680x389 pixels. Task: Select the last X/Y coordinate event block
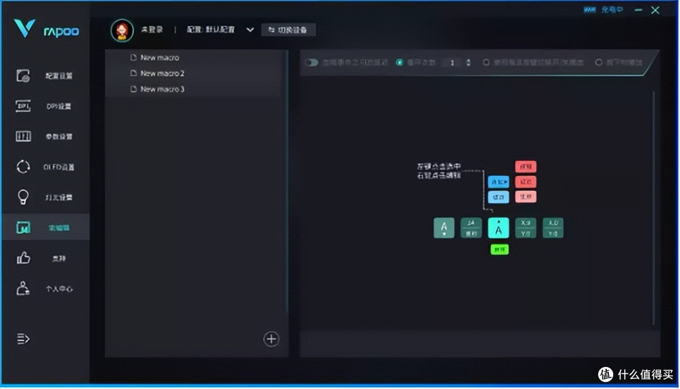click(553, 228)
